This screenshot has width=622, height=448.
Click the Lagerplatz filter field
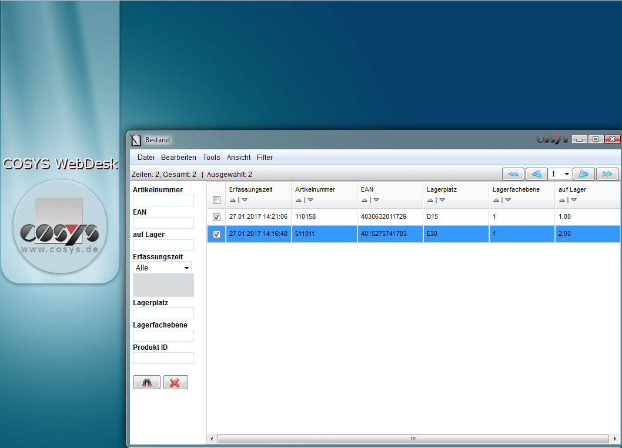(163, 313)
